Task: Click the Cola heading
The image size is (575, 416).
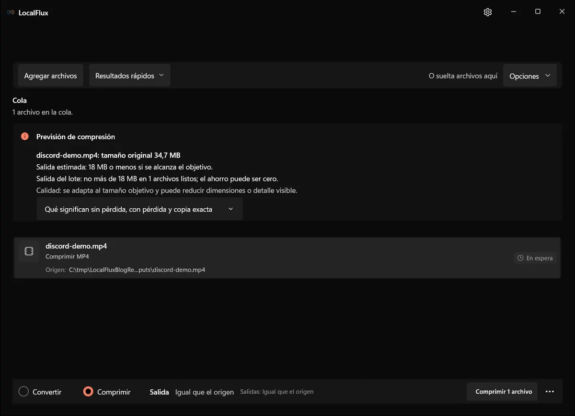Action: point(20,101)
